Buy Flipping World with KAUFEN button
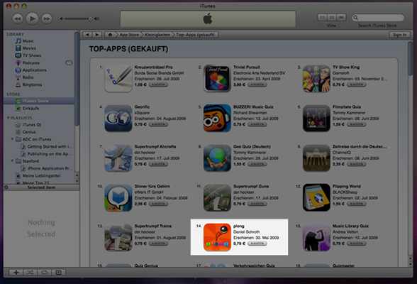Viewport: 417px width, 284px height. [x=356, y=204]
